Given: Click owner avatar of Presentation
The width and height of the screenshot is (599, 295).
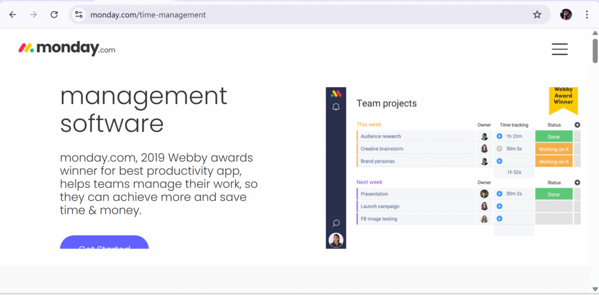Looking at the screenshot, I should point(484,194).
